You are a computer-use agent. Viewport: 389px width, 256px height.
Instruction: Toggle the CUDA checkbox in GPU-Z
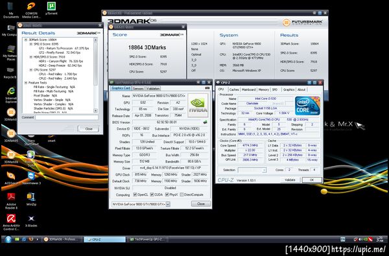pyautogui.click(x=152, y=194)
